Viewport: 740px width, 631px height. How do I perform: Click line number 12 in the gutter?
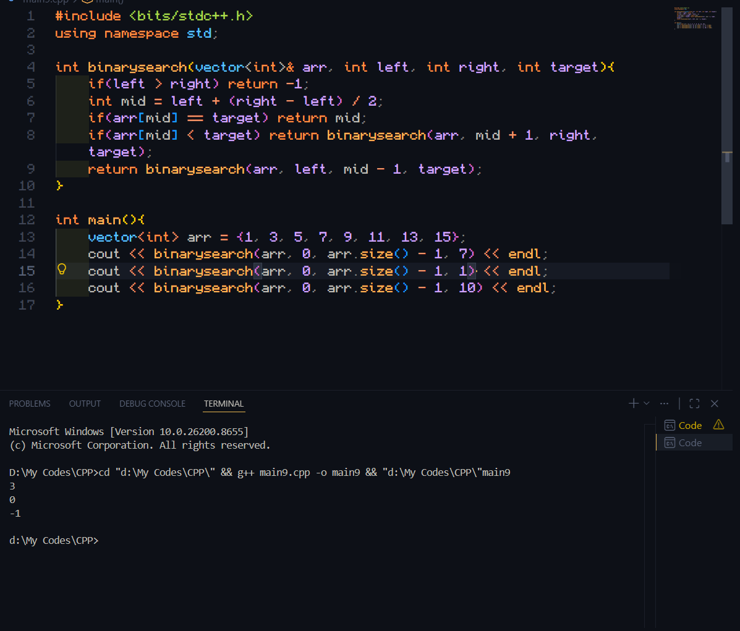pyautogui.click(x=27, y=220)
